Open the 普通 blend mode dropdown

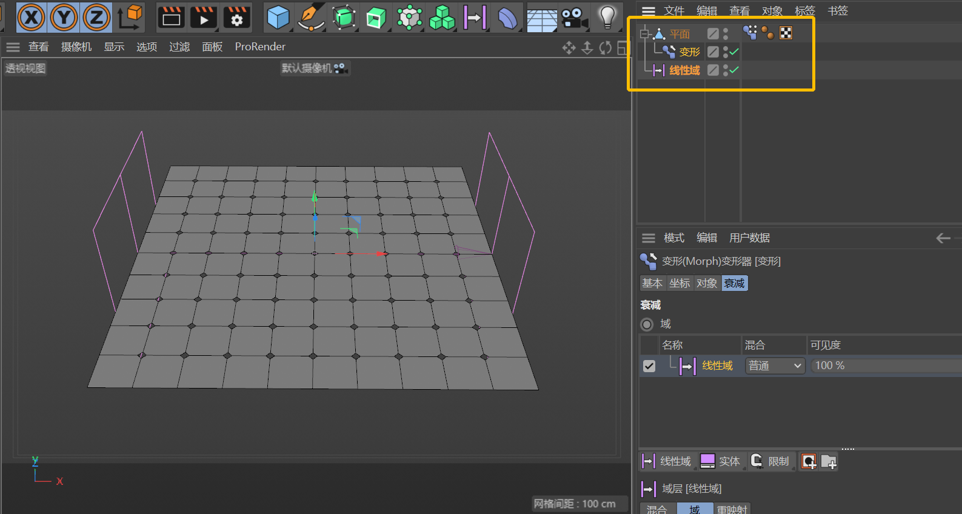click(x=775, y=365)
